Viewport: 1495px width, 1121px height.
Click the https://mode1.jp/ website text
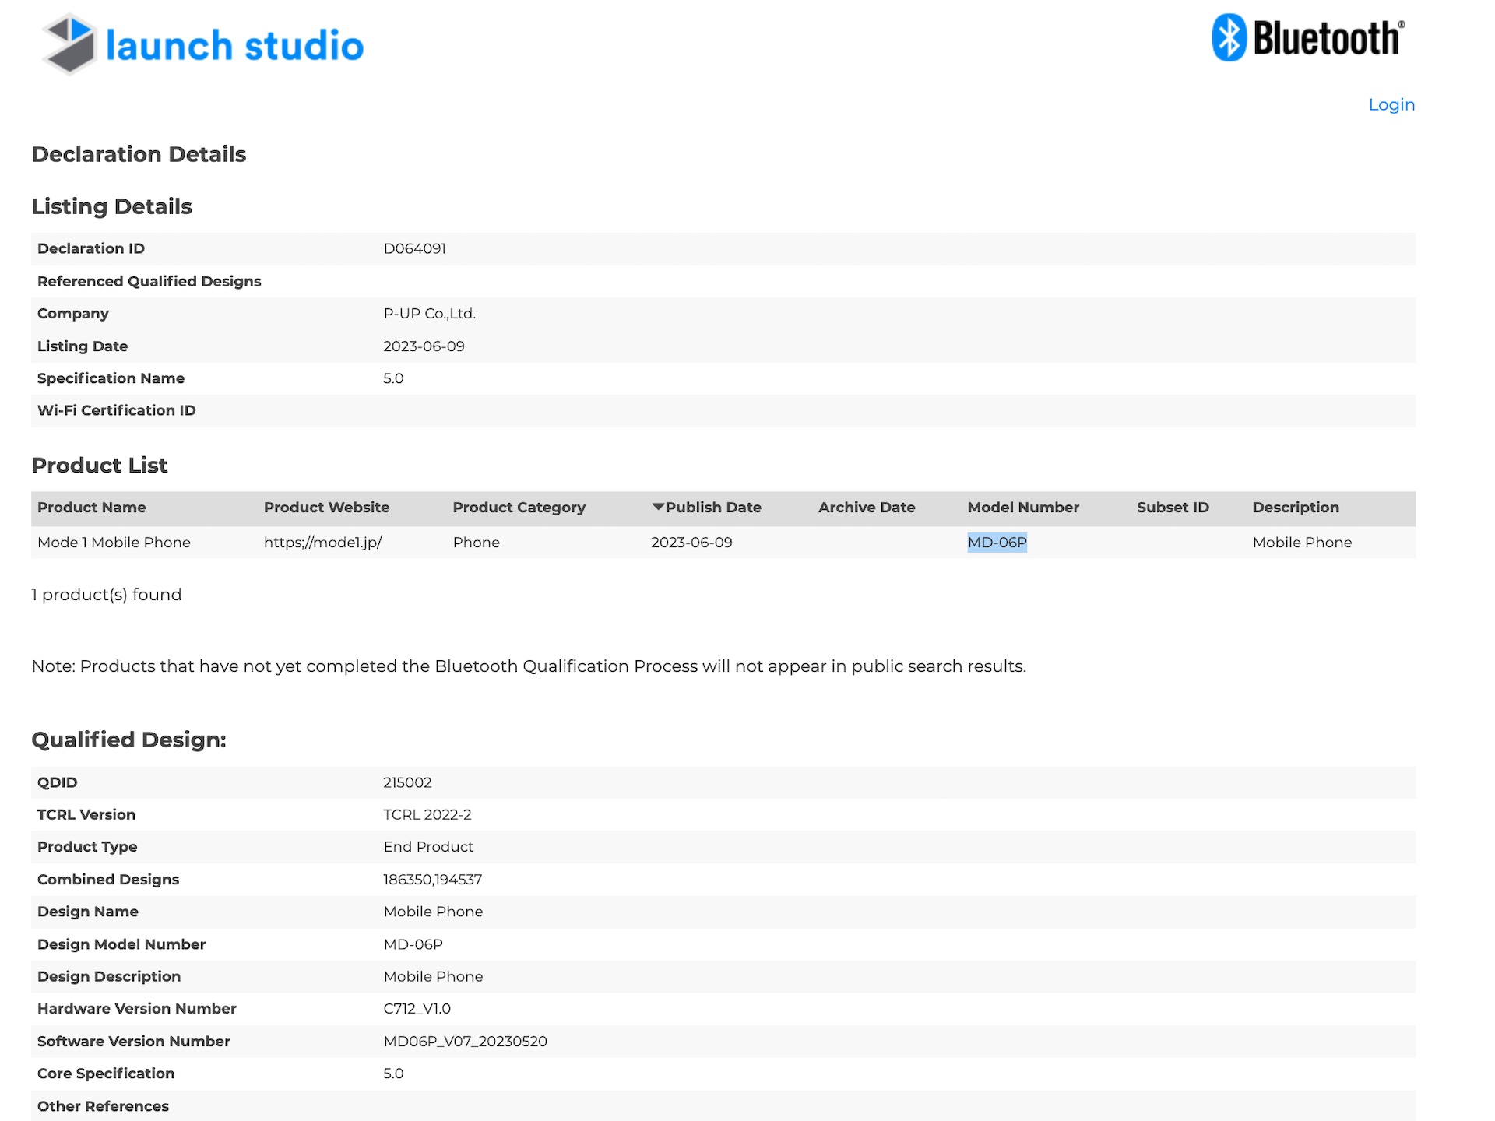tap(322, 543)
